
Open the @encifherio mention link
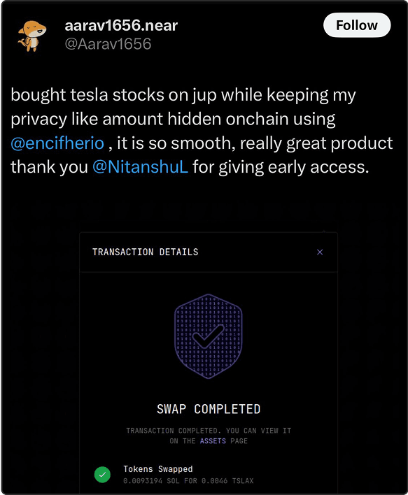[57, 143]
